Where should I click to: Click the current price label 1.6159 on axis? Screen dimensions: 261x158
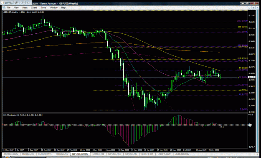click(x=251, y=77)
